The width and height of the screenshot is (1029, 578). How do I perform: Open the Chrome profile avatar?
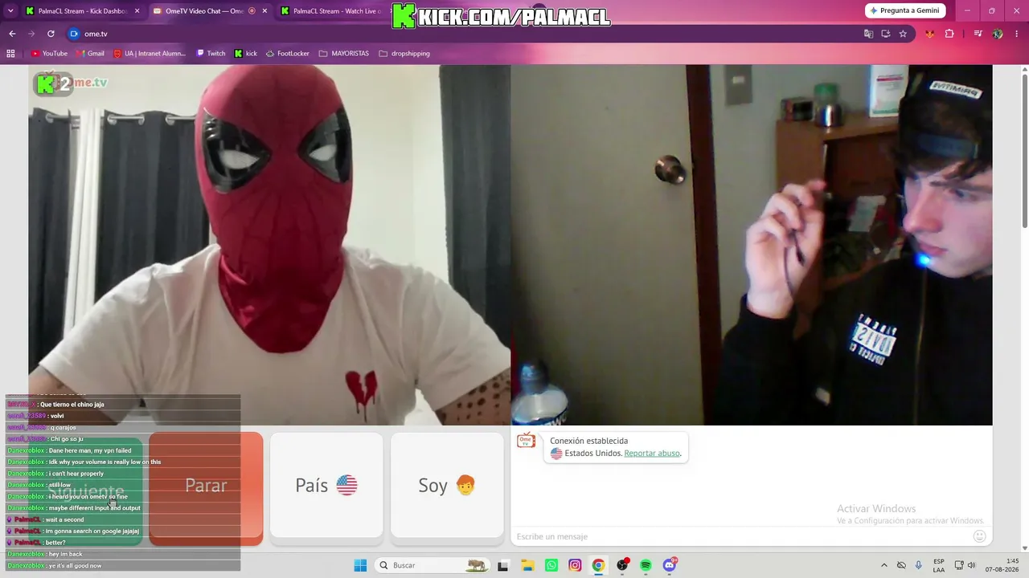[998, 34]
